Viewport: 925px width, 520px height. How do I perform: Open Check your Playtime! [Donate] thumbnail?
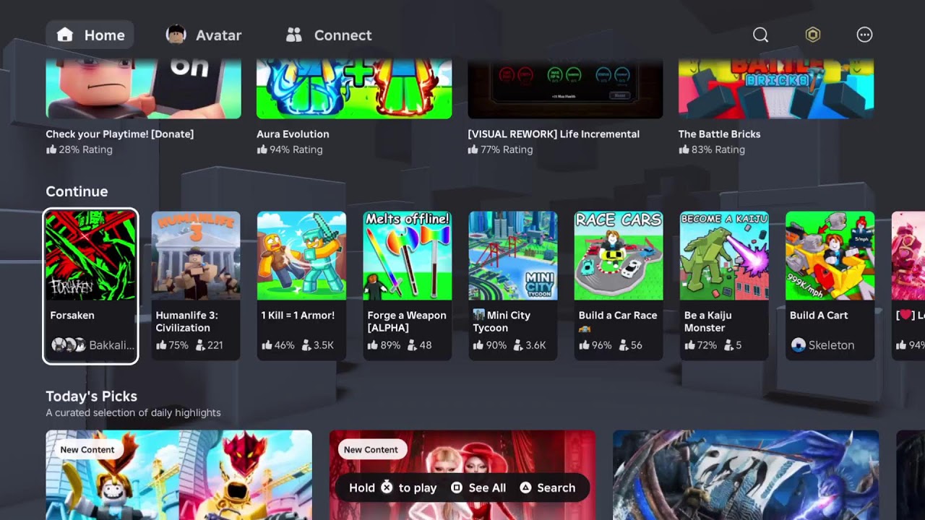pos(143,89)
